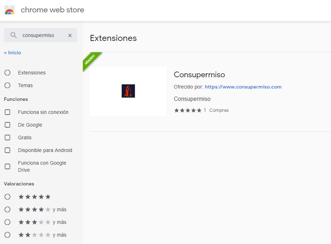This screenshot has width=331, height=244.
Task: Select the Extensiones radio button
Action: coord(7,73)
